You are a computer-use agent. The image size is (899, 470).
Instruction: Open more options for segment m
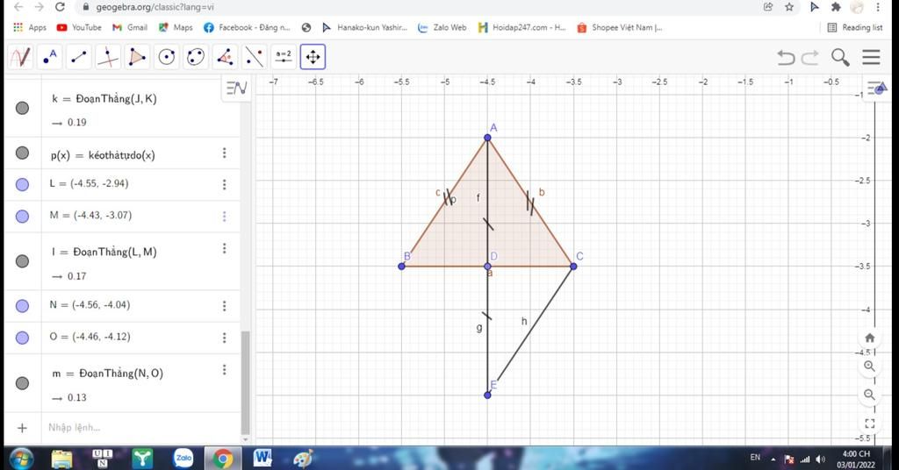[224, 370]
